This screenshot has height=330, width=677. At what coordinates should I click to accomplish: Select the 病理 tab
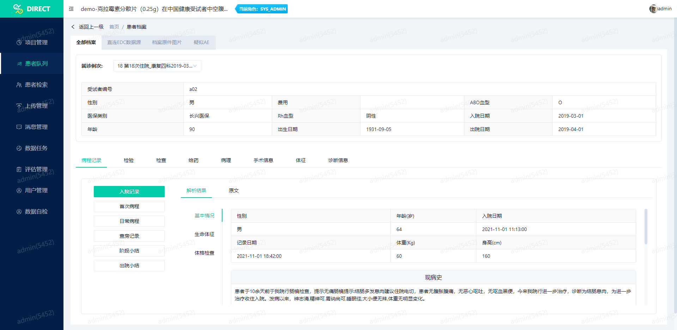pos(226,160)
